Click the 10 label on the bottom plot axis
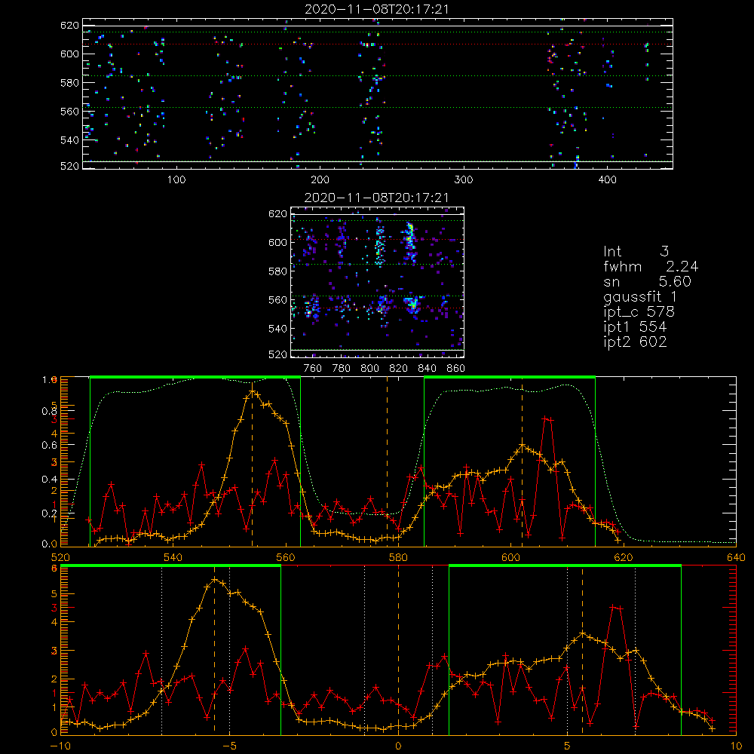The height and width of the screenshot is (754, 754). pos(736,746)
